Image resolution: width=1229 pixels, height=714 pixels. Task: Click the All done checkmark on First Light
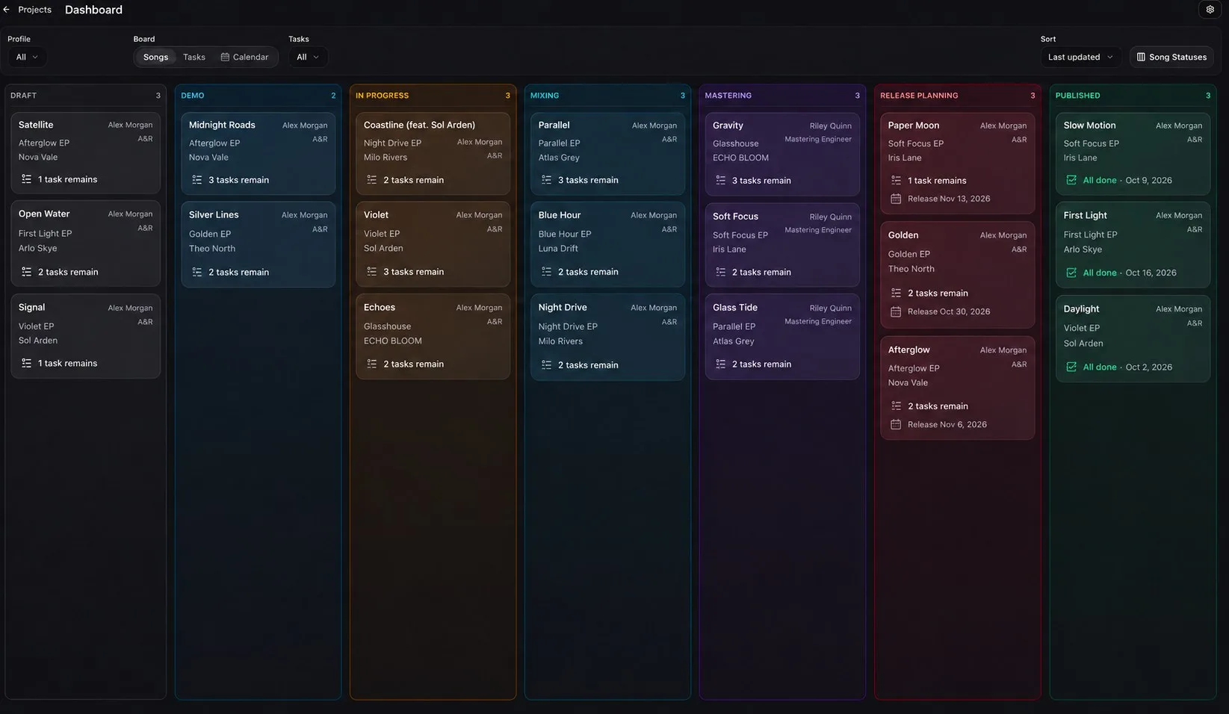(x=1071, y=273)
